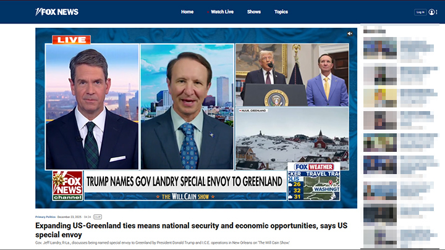Open the user account profile icon
The width and height of the screenshot is (445, 250).
pos(432,12)
